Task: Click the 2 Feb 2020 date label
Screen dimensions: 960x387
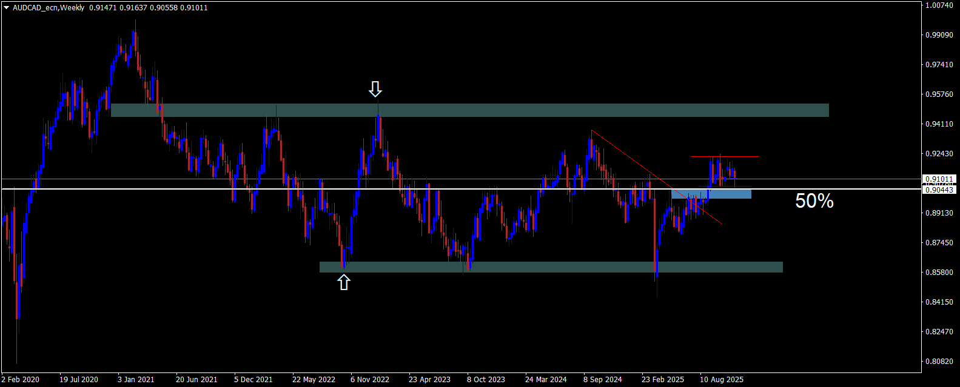Action: coord(21,380)
